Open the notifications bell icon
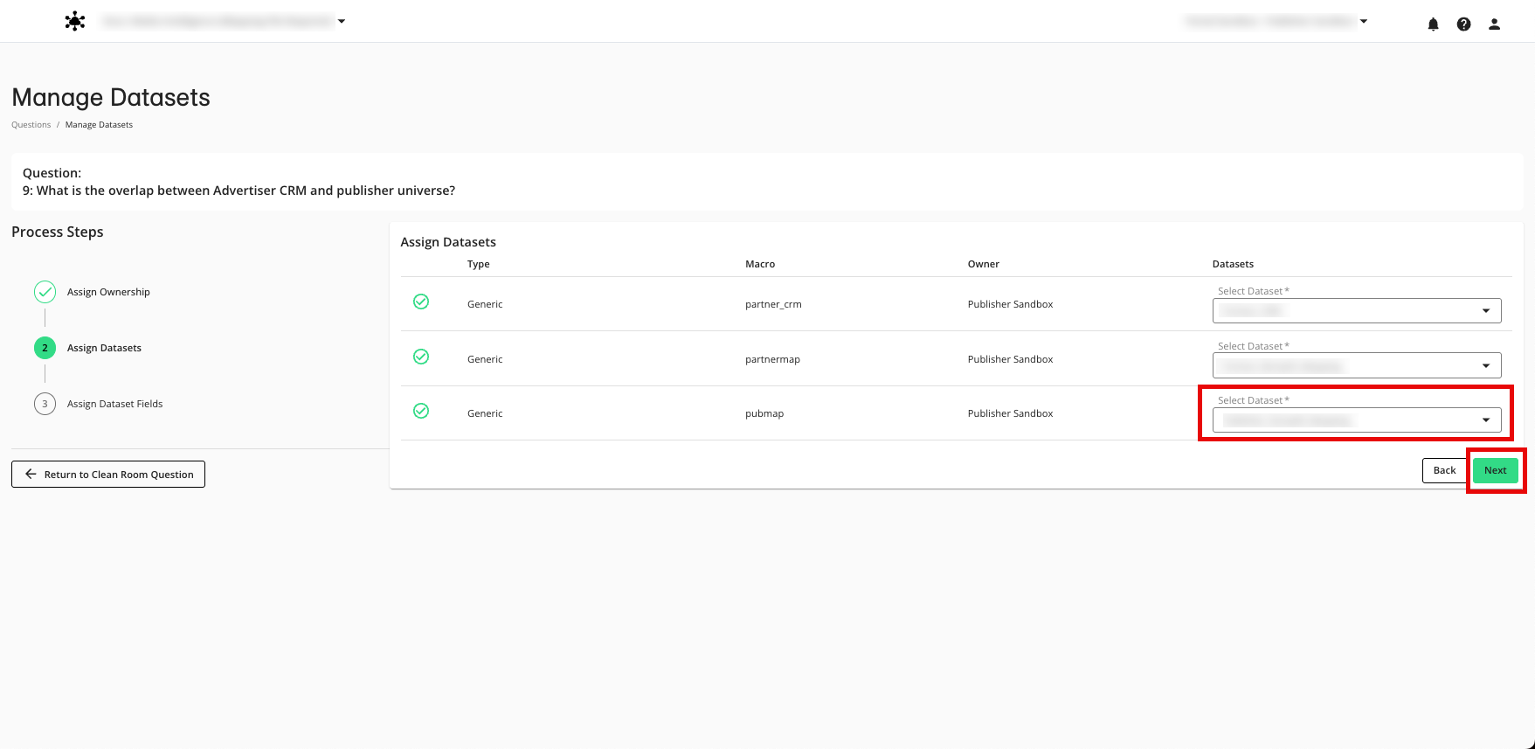The width and height of the screenshot is (1535, 749). point(1433,24)
